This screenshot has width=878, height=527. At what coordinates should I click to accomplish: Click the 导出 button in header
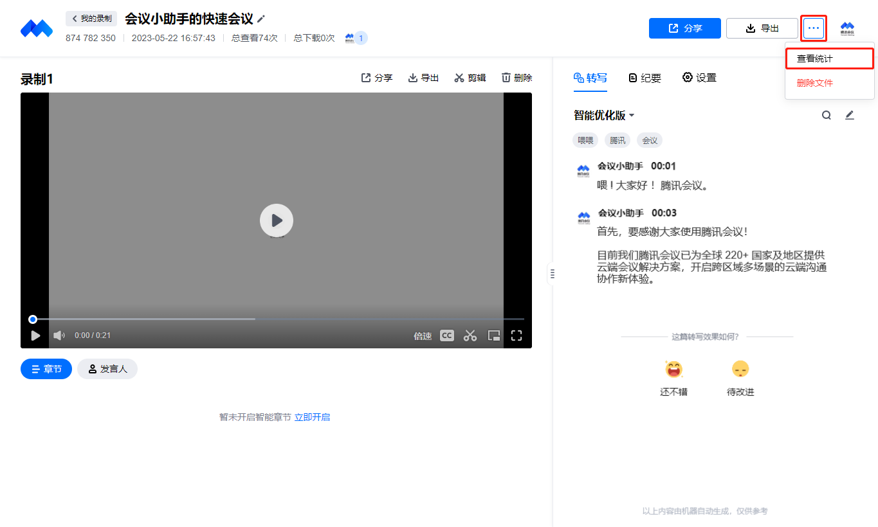coord(762,28)
